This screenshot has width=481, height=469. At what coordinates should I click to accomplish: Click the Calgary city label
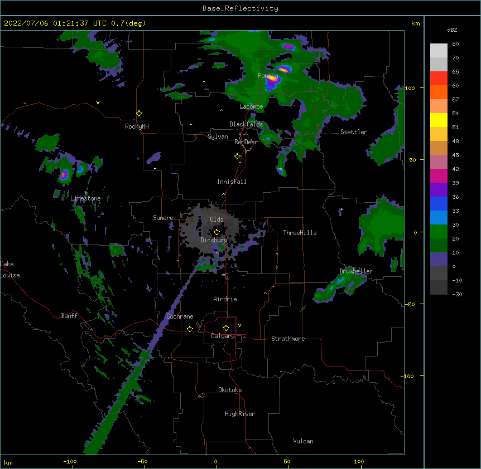tap(223, 336)
